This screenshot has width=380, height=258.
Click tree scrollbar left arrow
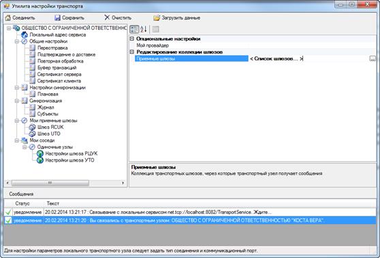[7, 183]
